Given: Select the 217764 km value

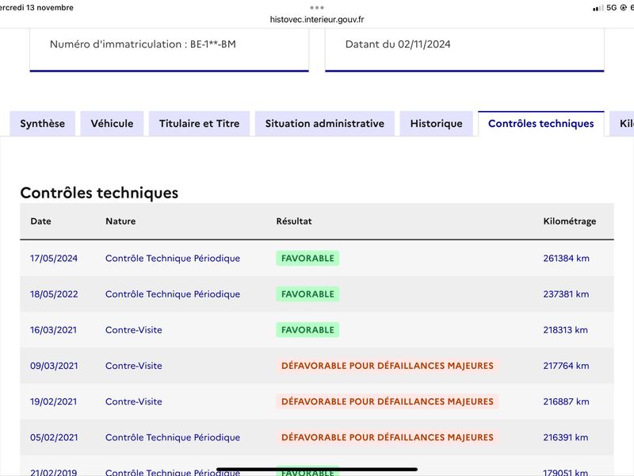Looking at the screenshot, I should (566, 366).
